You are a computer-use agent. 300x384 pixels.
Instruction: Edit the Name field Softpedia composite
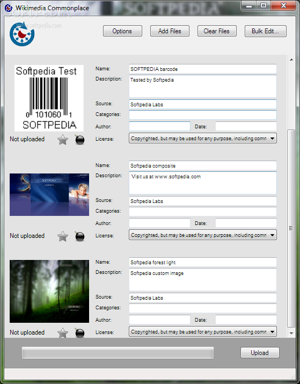tap(203, 166)
